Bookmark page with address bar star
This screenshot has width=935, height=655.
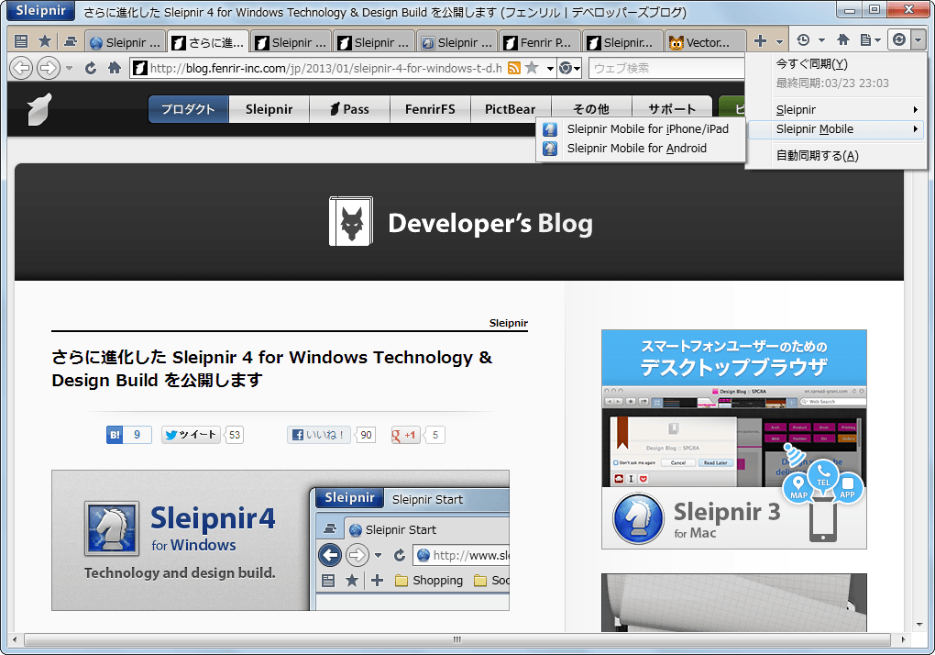(x=532, y=68)
